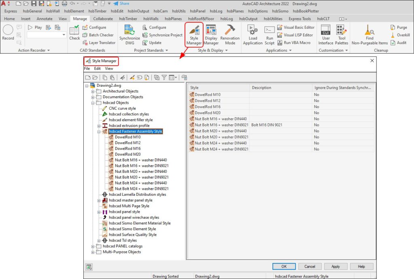This screenshot has height=279, width=414.
Task: Click the Filter Style Type funnel icon
Action: point(164,78)
